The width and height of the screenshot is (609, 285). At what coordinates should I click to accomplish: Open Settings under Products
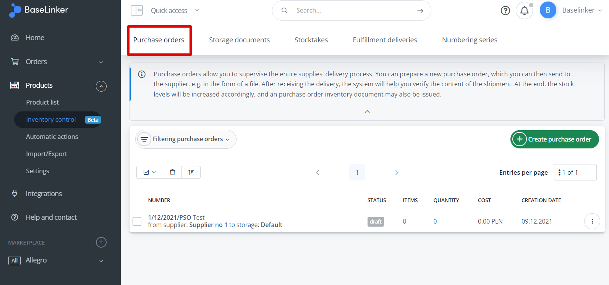click(x=37, y=171)
